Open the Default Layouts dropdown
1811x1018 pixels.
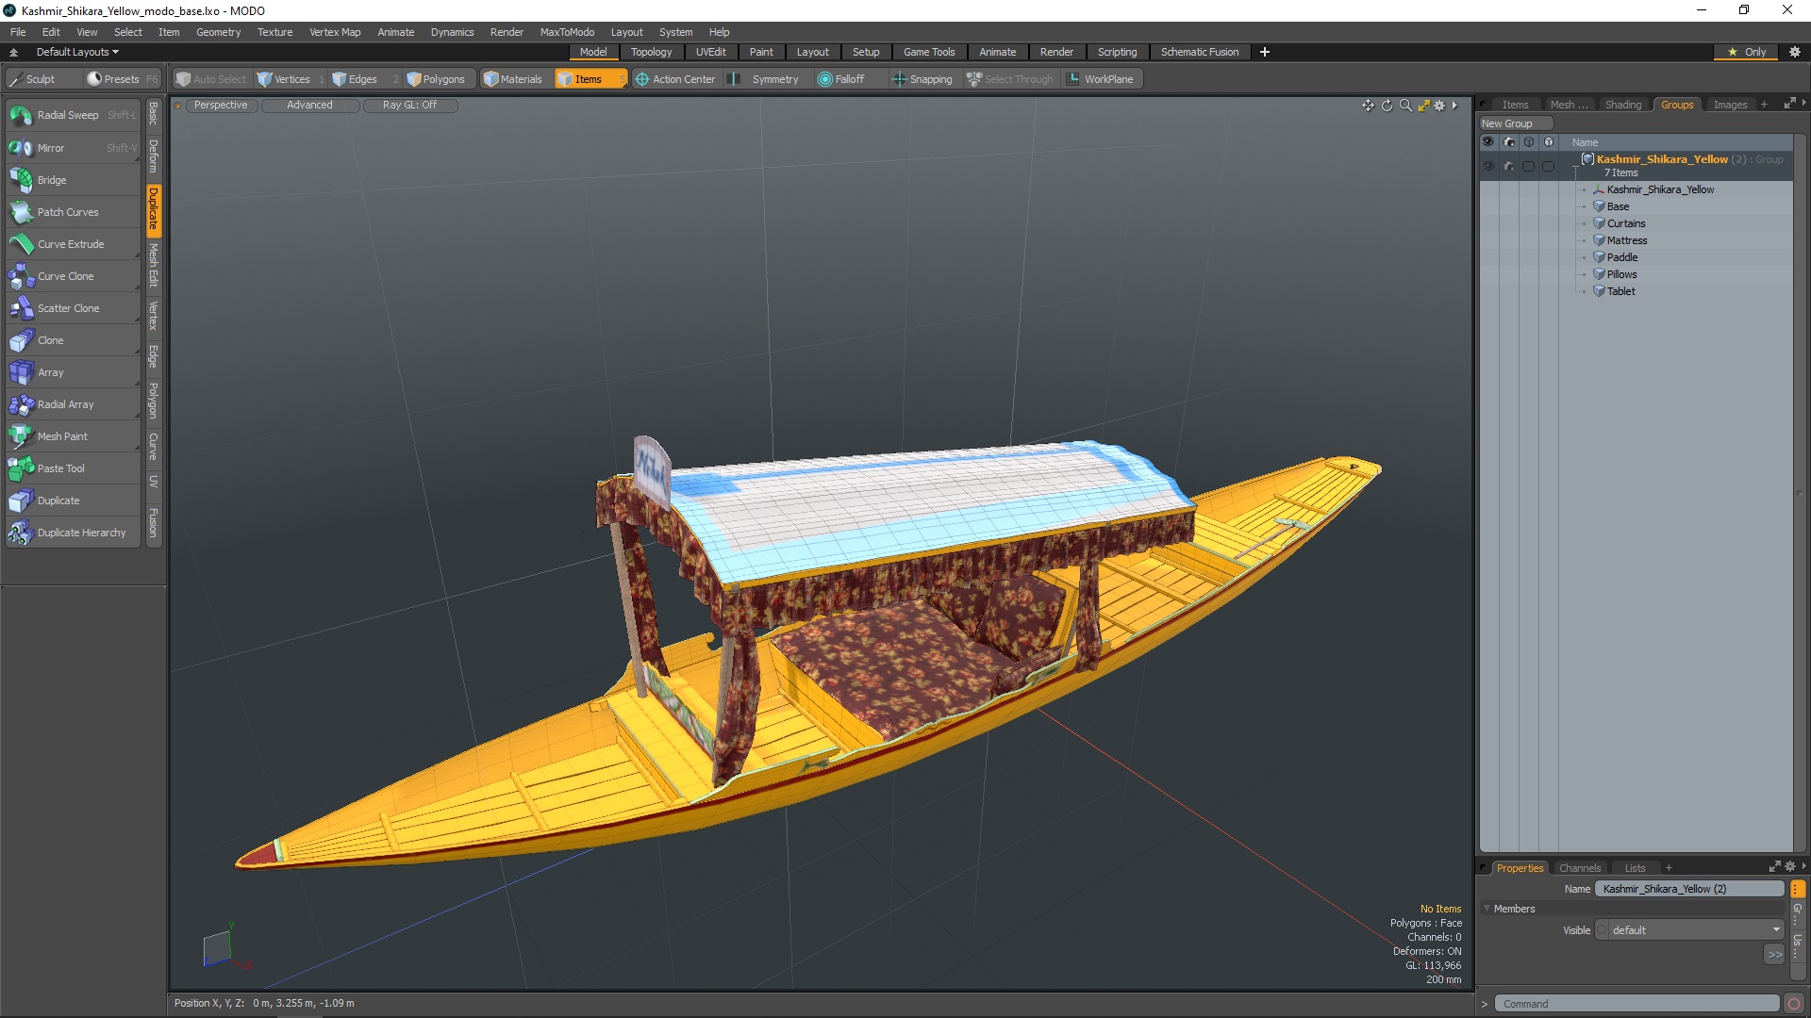click(x=77, y=52)
